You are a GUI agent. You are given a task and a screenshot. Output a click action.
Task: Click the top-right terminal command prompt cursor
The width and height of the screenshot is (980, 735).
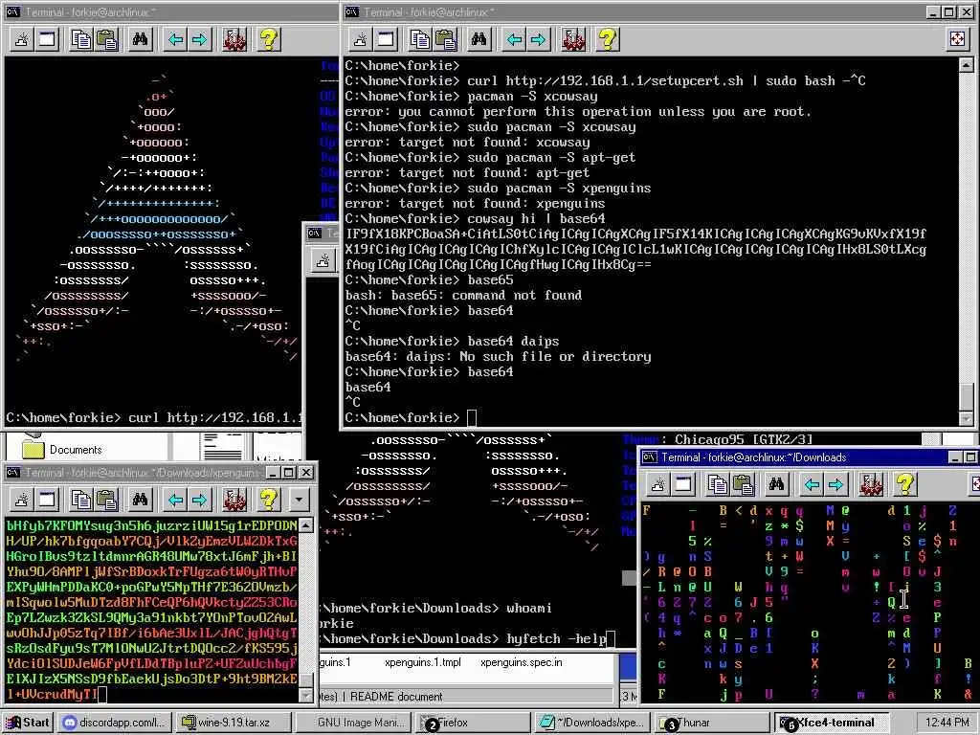[472, 417]
